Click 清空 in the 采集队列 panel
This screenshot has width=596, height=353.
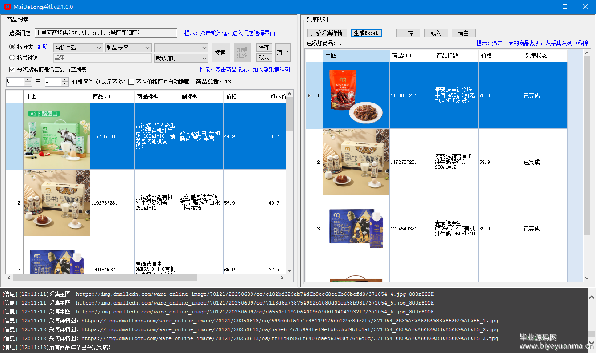click(x=464, y=33)
